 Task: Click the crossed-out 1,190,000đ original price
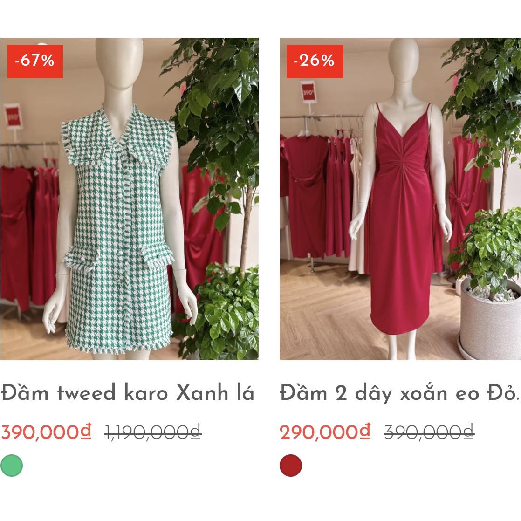[153, 432]
